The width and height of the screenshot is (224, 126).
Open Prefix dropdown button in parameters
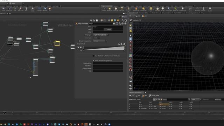[108, 29]
